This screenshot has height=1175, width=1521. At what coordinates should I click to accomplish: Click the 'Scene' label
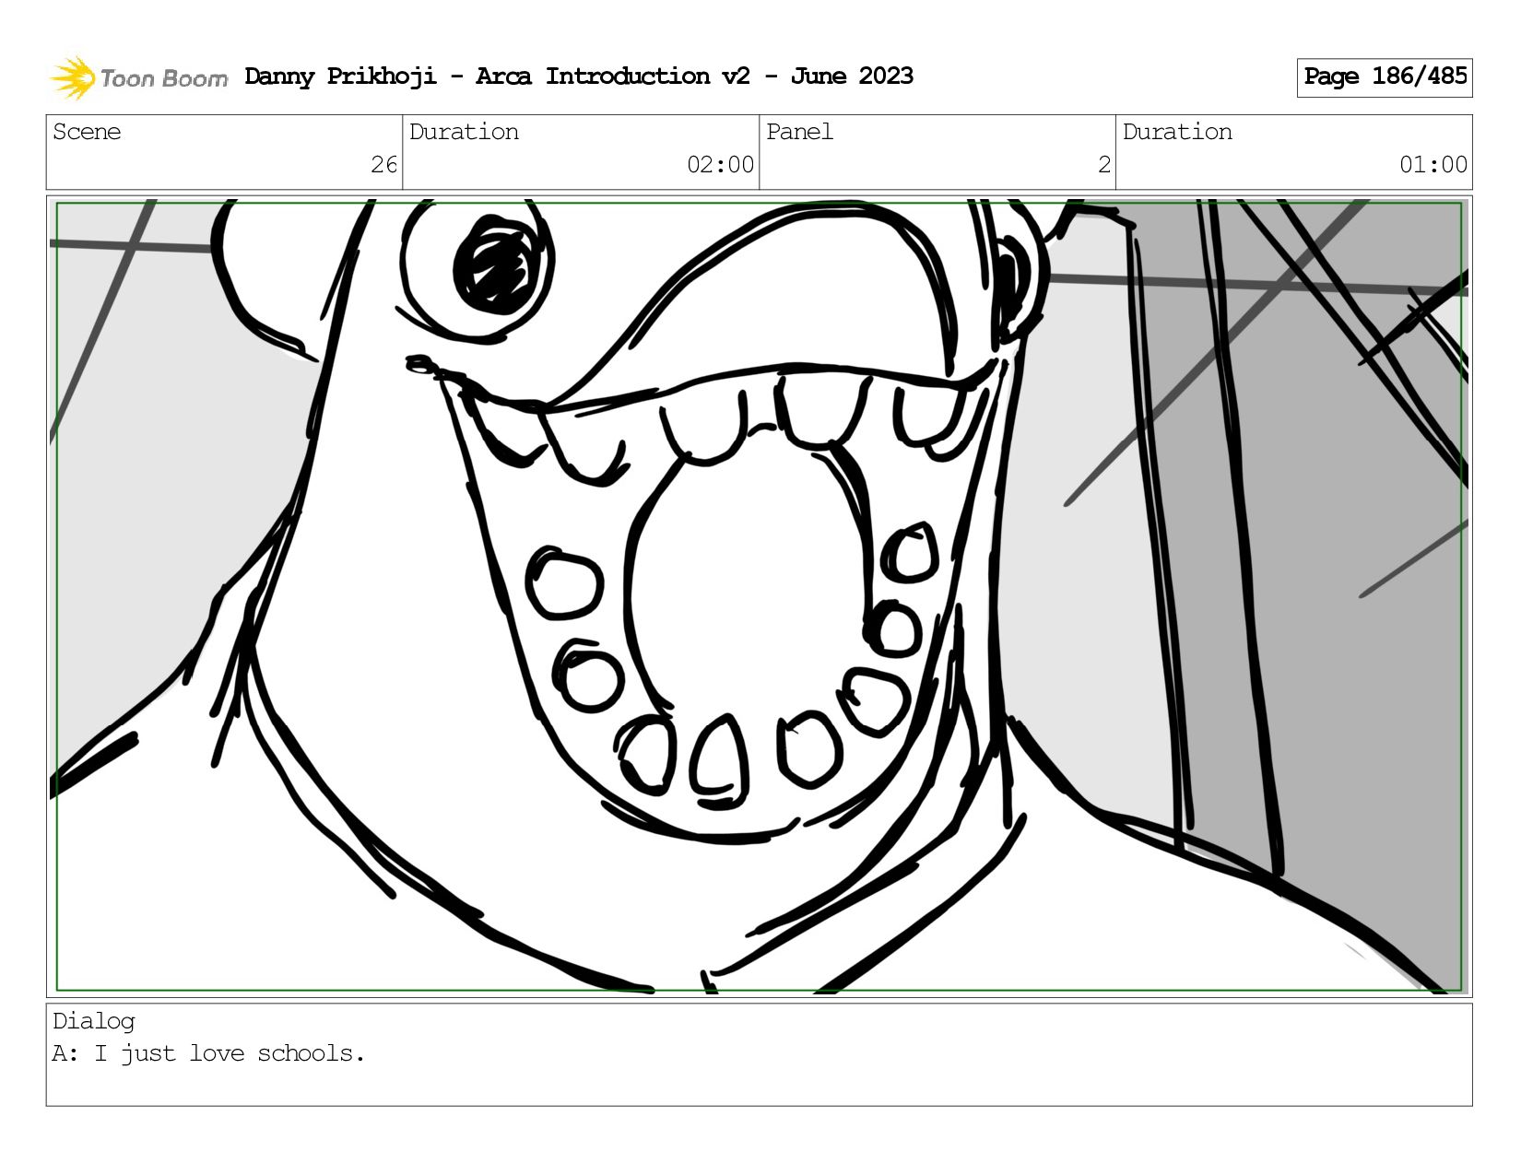87,132
